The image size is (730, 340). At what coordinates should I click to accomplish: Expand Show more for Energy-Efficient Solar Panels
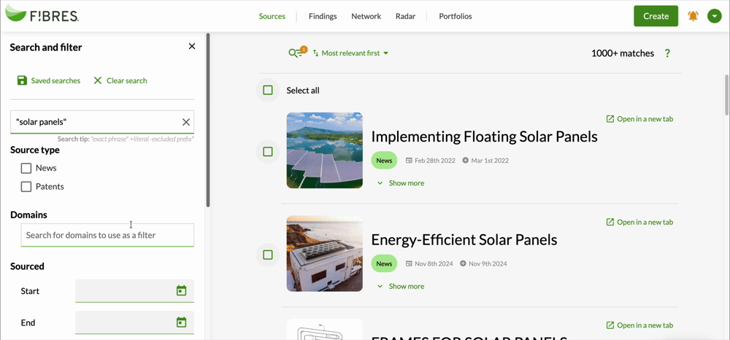401,287
